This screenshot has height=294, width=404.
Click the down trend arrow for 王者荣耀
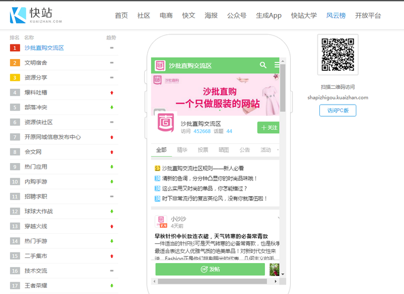point(112,286)
